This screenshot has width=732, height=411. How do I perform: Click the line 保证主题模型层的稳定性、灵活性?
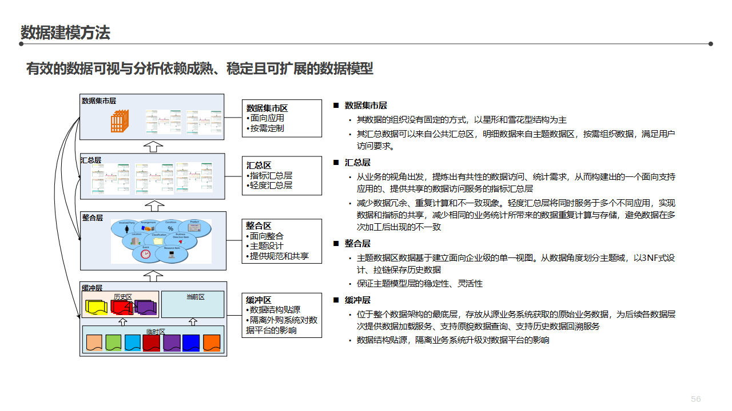[x=420, y=284]
